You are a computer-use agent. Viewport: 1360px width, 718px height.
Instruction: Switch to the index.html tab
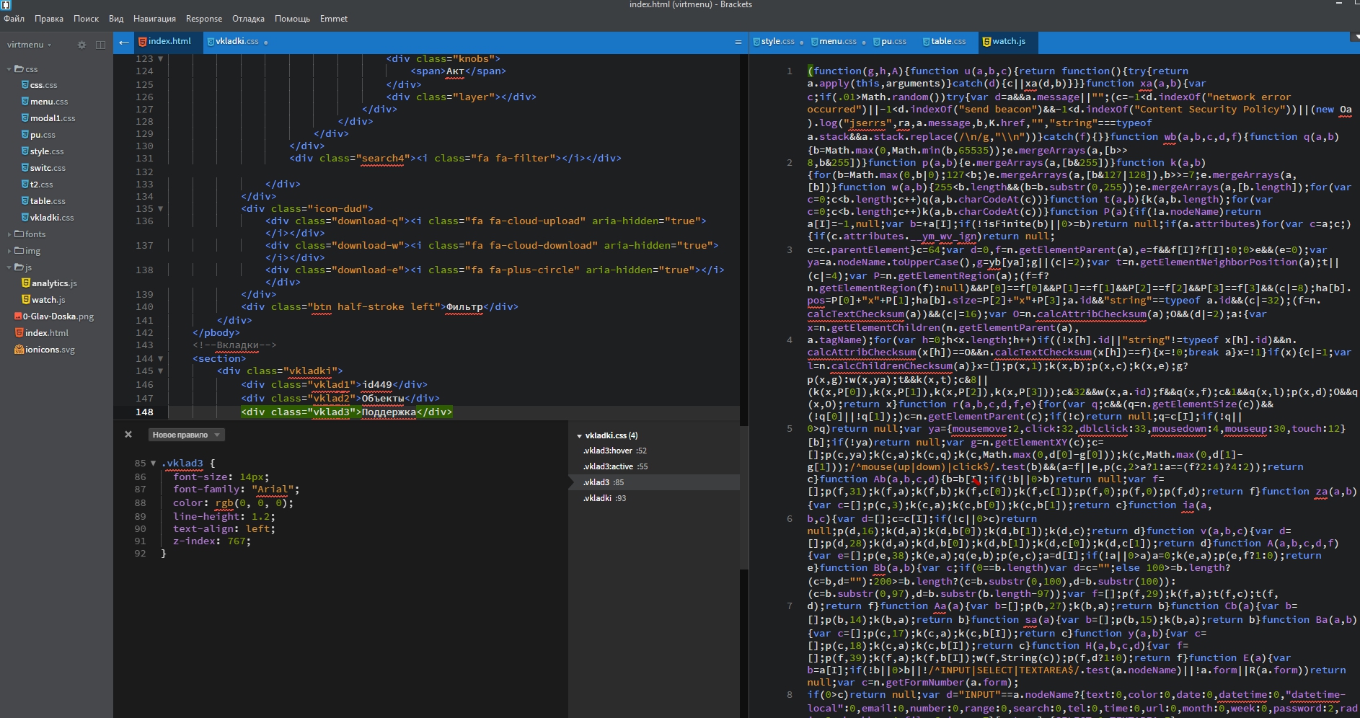(169, 42)
